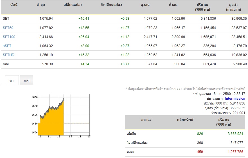The width and height of the screenshot is (248, 158).
Task: Click the SET intraday chart image
Action: [x=61, y=115]
